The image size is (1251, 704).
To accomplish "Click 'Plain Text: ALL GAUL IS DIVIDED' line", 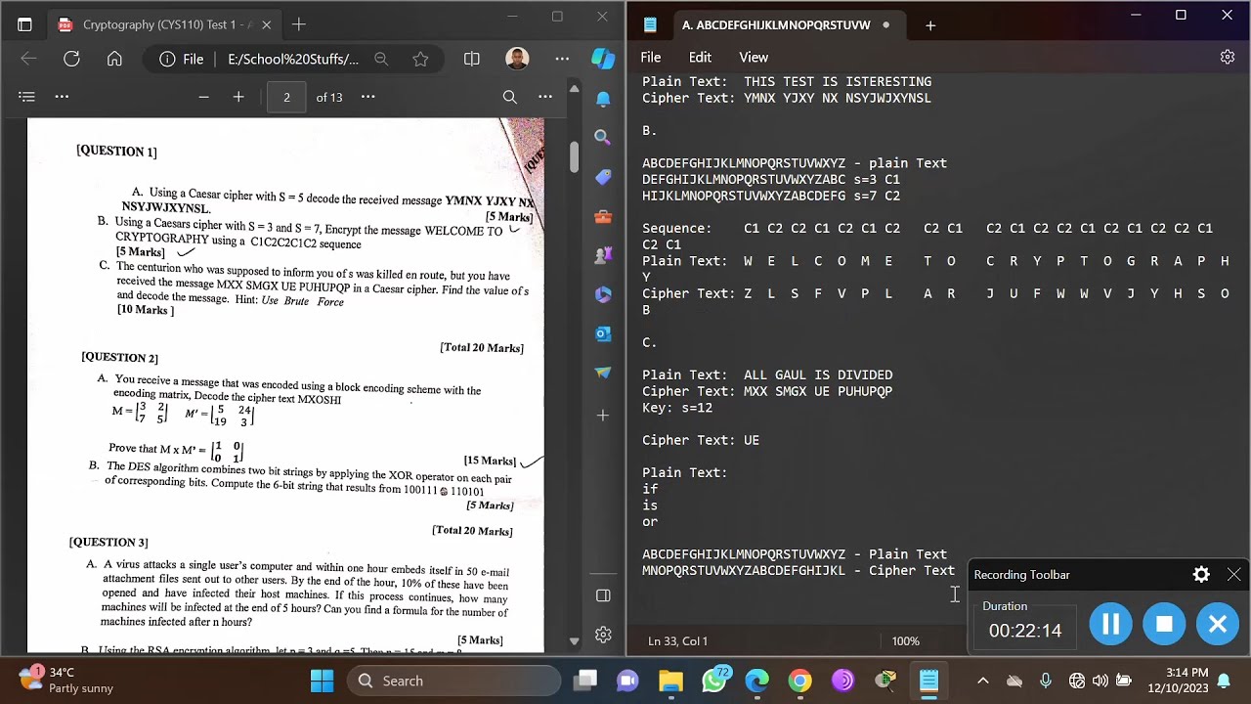I will tap(767, 374).
